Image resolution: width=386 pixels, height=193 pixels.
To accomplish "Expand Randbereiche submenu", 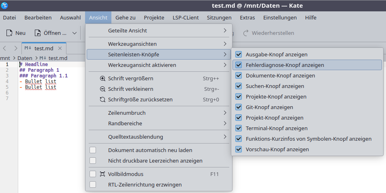I will [159, 123].
